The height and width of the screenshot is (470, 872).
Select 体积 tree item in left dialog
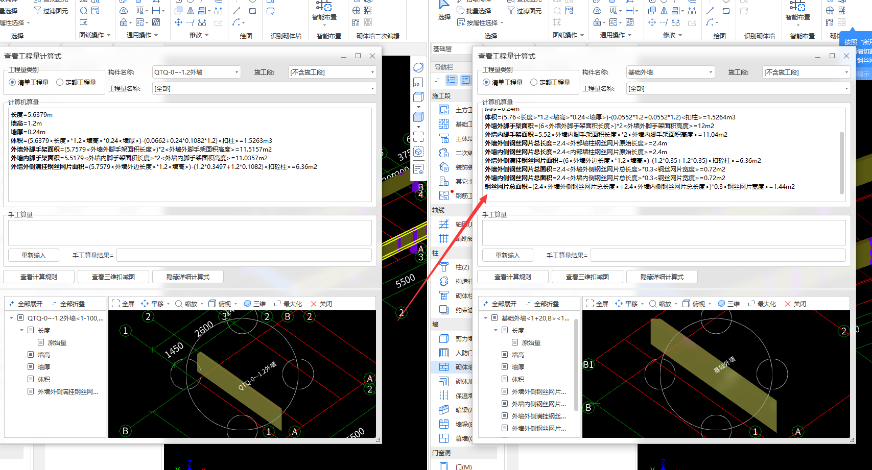click(44, 379)
